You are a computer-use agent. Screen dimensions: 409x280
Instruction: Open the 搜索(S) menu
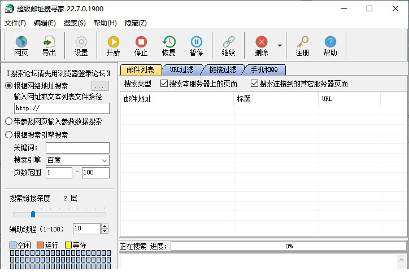click(x=75, y=23)
